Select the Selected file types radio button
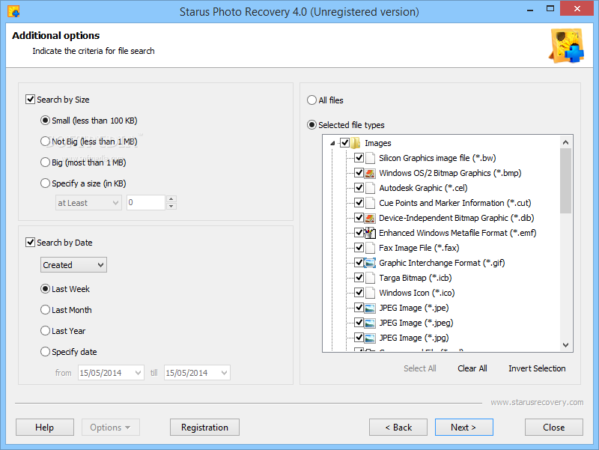This screenshot has height=450, width=599. click(x=311, y=125)
